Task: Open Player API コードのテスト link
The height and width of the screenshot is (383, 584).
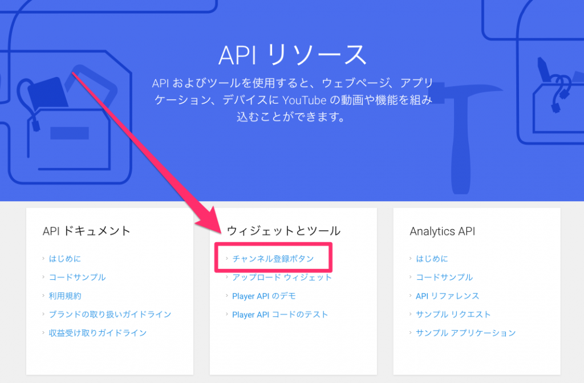Action: [280, 315]
